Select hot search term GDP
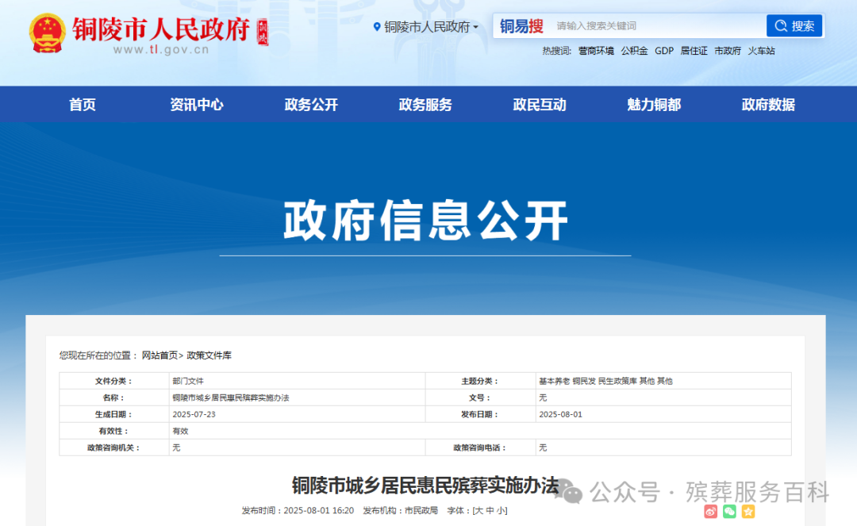This screenshot has height=526, width=857. (664, 51)
